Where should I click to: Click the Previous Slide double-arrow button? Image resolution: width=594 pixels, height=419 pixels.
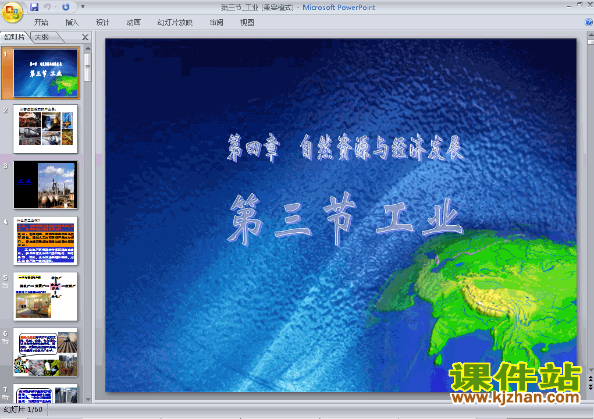[x=591, y=379]
